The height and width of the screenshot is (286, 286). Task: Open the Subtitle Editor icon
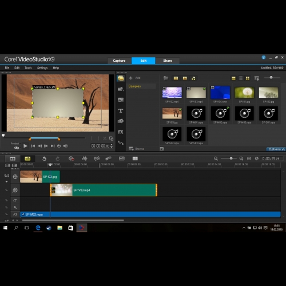click(122, 158)
